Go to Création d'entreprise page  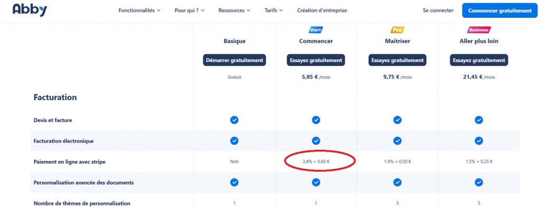coord(322,11)
